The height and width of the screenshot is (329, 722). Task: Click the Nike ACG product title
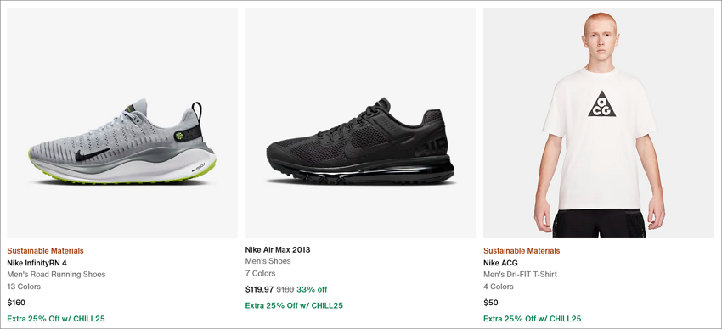point(500,264)
